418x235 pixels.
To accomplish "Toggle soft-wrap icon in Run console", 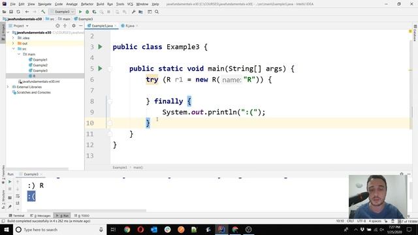I will [18, 196].
